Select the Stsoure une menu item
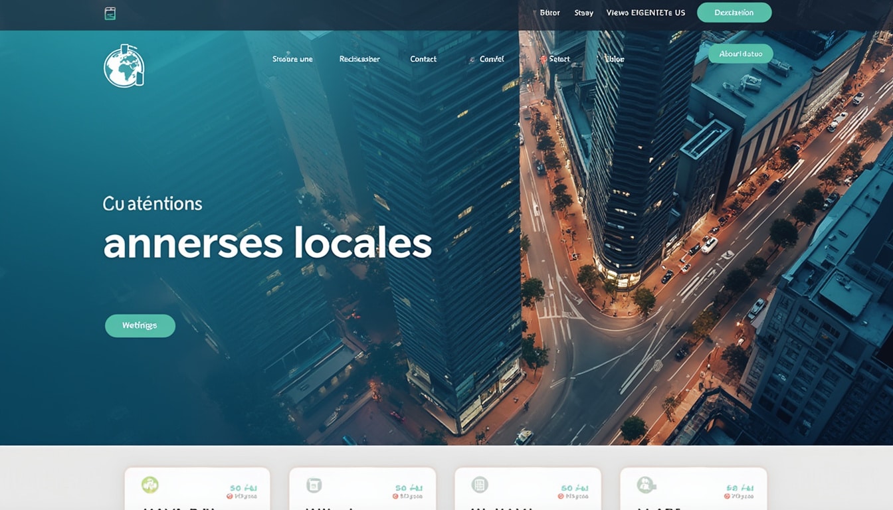The image size is (893, 510). pos(292,59)
